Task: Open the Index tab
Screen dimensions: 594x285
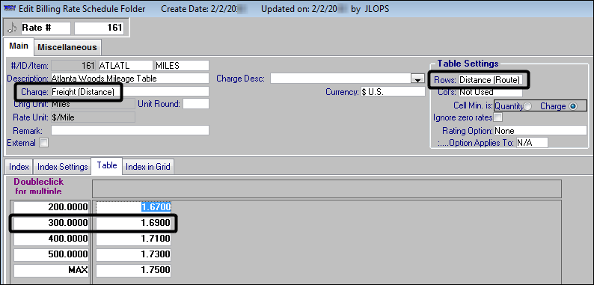Action: [19, 167]
